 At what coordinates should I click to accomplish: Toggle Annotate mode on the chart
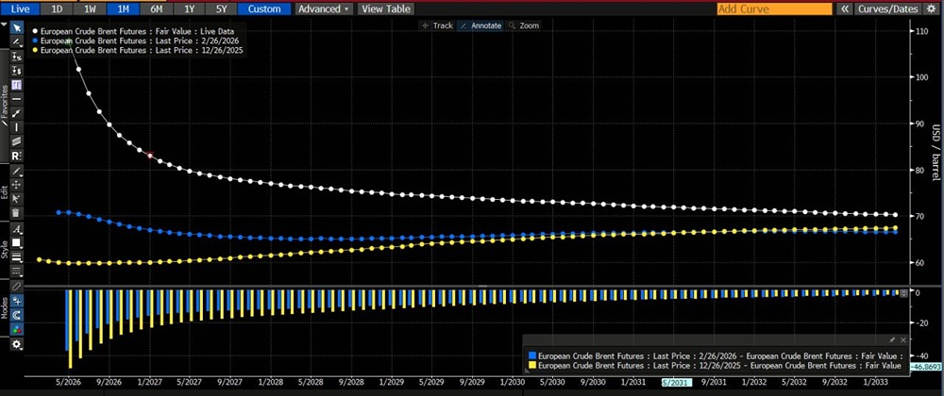(x=480, y=25)
